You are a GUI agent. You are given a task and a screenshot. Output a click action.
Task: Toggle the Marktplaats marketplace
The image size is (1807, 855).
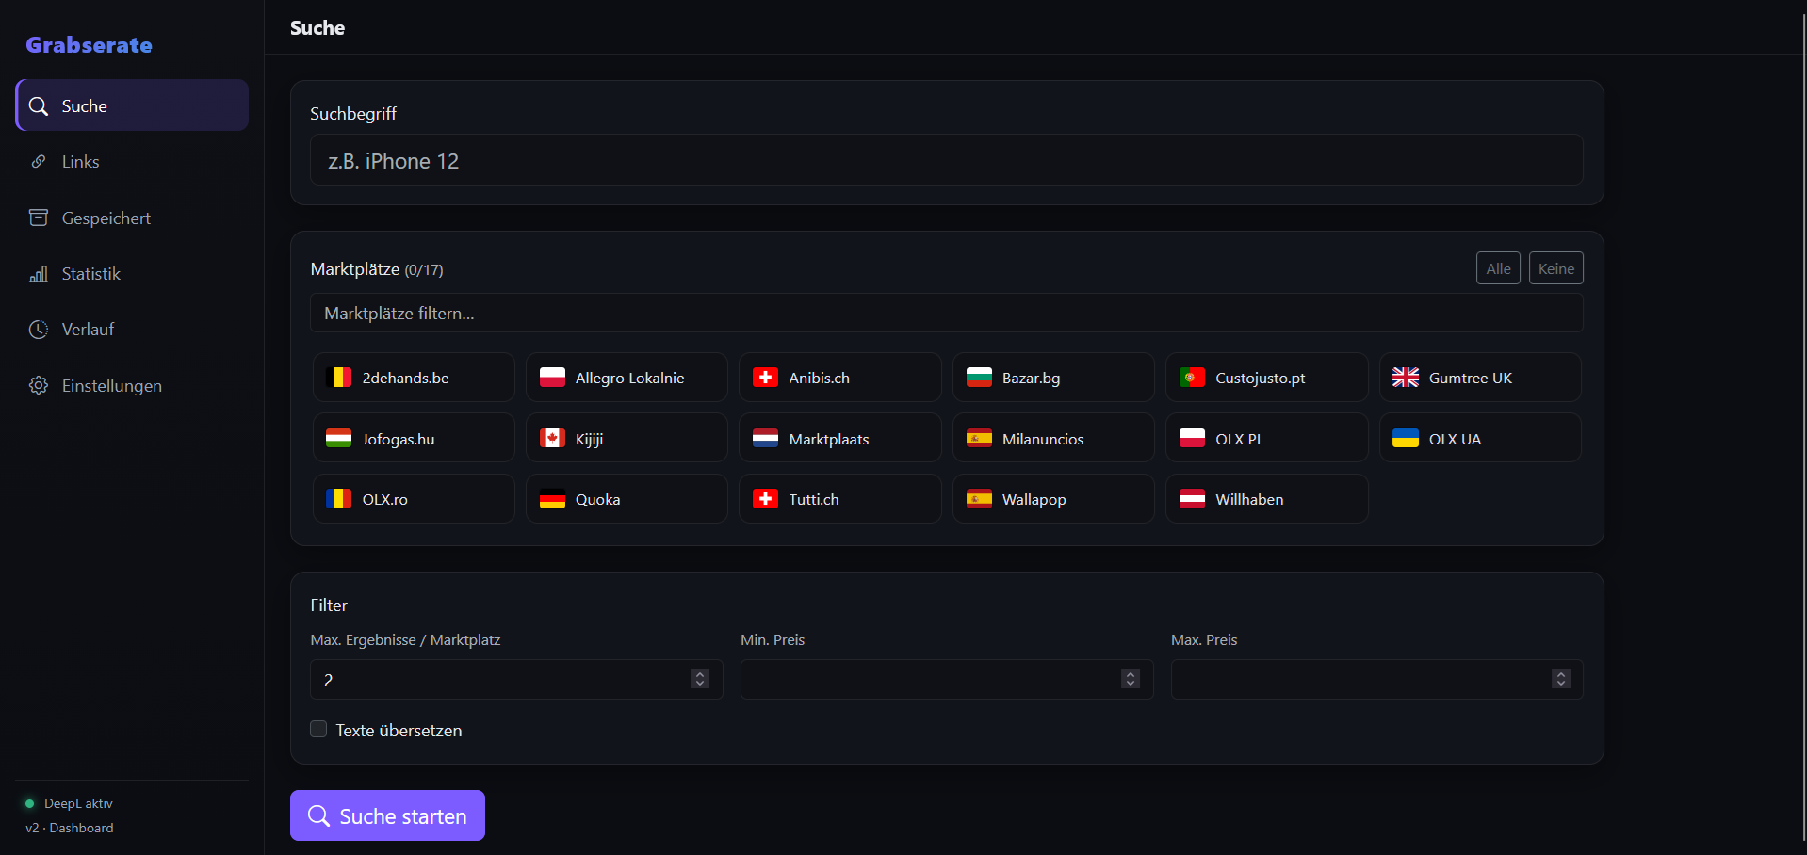point(839,438)
